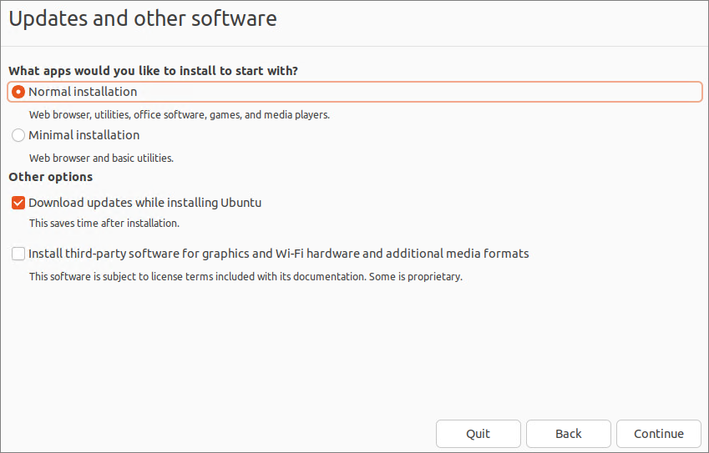Click the "Updates and other software" title

click(143, 18)
